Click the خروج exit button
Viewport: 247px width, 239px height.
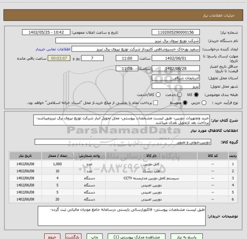(x=52, y=236)
